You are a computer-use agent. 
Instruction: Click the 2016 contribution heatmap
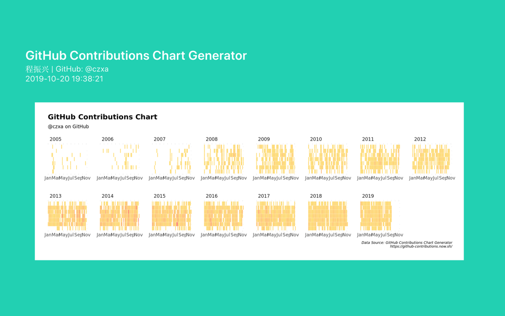click(224, 215)
